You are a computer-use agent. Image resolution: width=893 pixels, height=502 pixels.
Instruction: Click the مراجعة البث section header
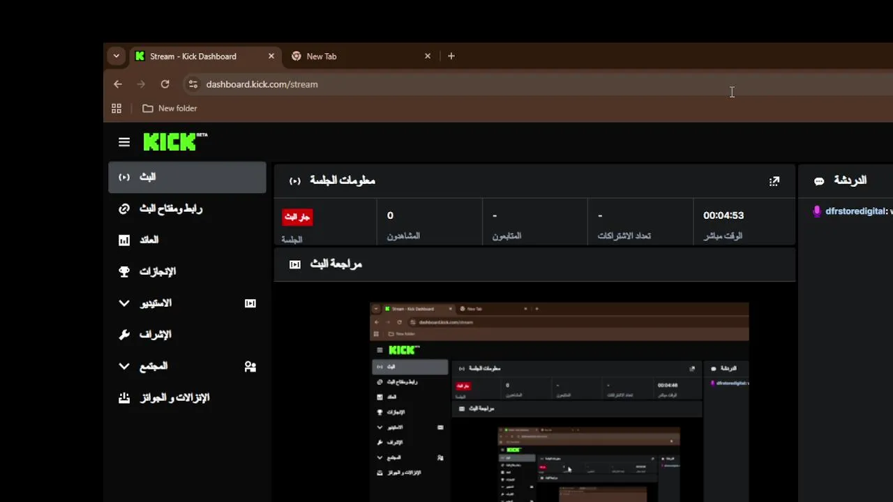[x=534, y=265]
